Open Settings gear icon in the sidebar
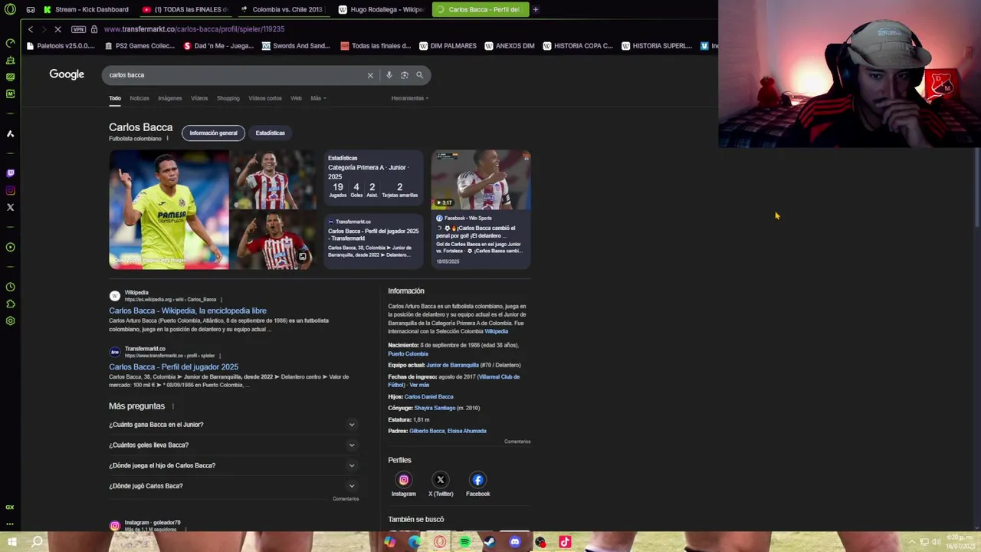Screen dimensions: 981x552 tap(10, 320)
